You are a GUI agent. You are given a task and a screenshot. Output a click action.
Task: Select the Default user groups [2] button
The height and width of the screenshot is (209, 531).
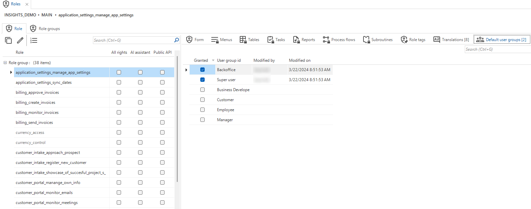pos(502,40)
